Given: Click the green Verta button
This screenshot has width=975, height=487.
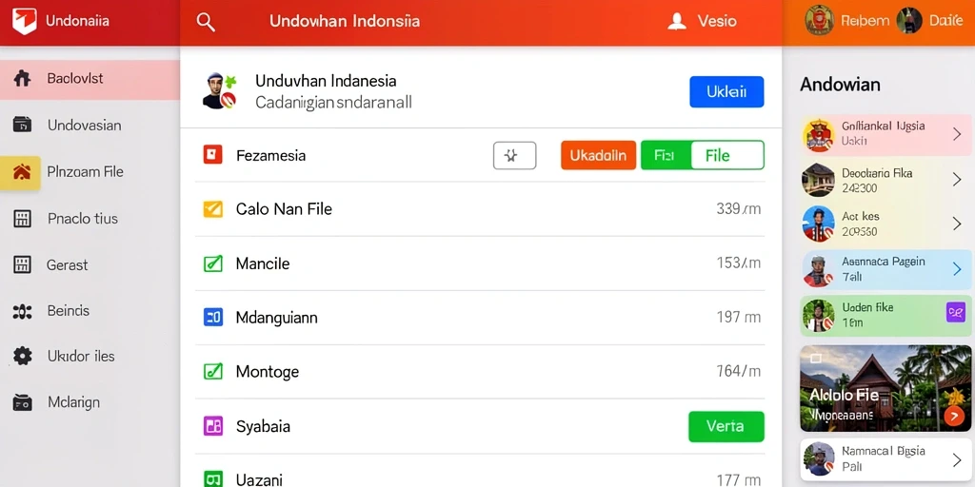Looking at the screenshot, I should [726, 426].
